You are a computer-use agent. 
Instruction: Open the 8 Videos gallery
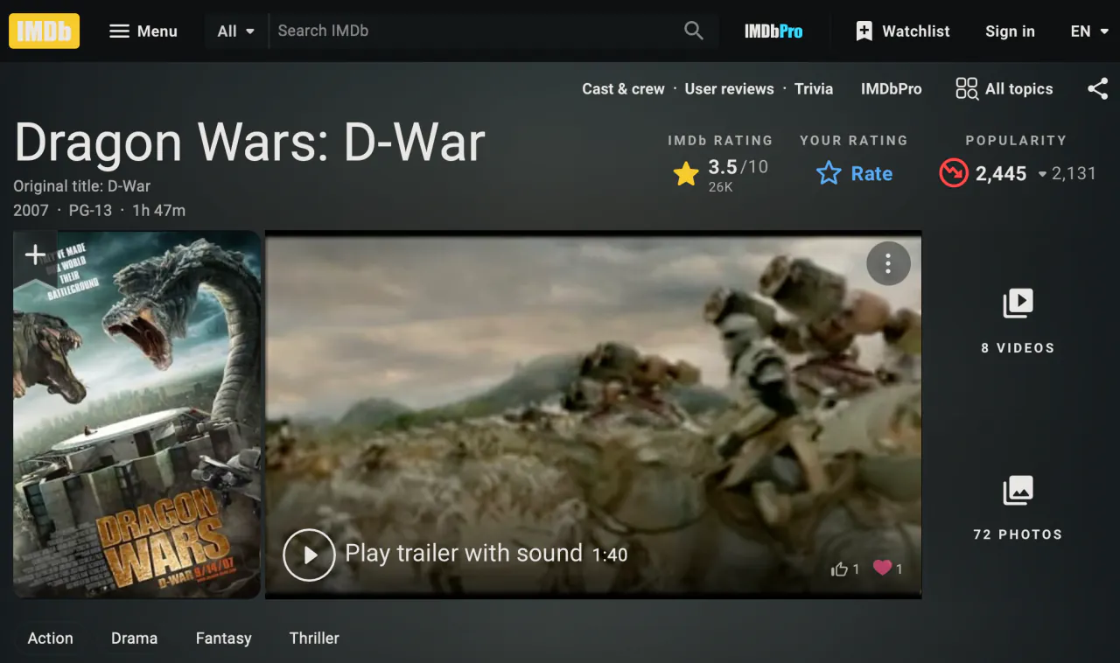pyautogui.click(x=1018, y=320)
